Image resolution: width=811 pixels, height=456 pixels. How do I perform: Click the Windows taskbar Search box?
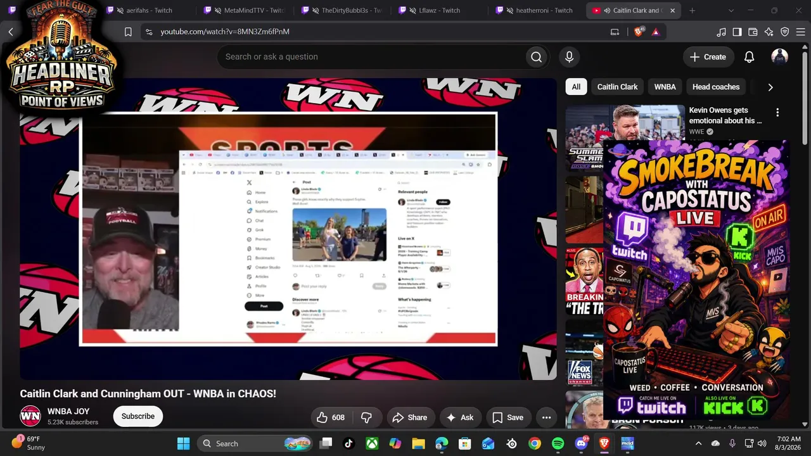pos(256,443)
